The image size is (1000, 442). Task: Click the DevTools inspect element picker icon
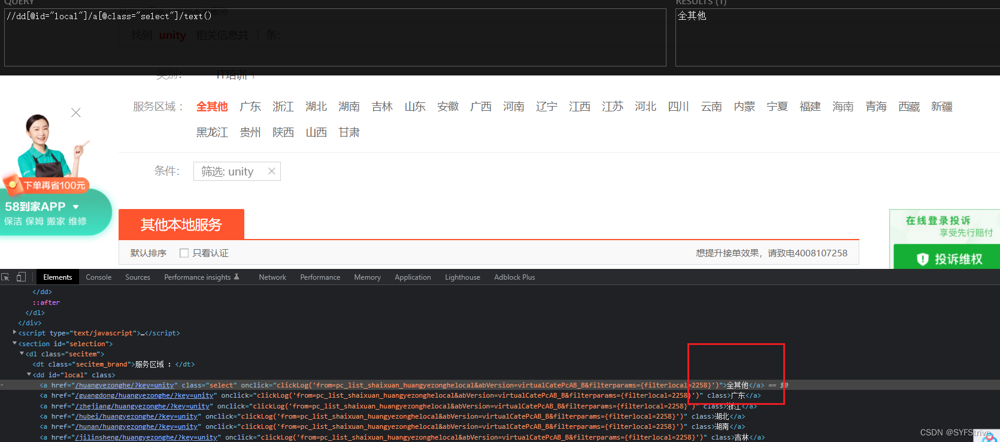(5, 277)
